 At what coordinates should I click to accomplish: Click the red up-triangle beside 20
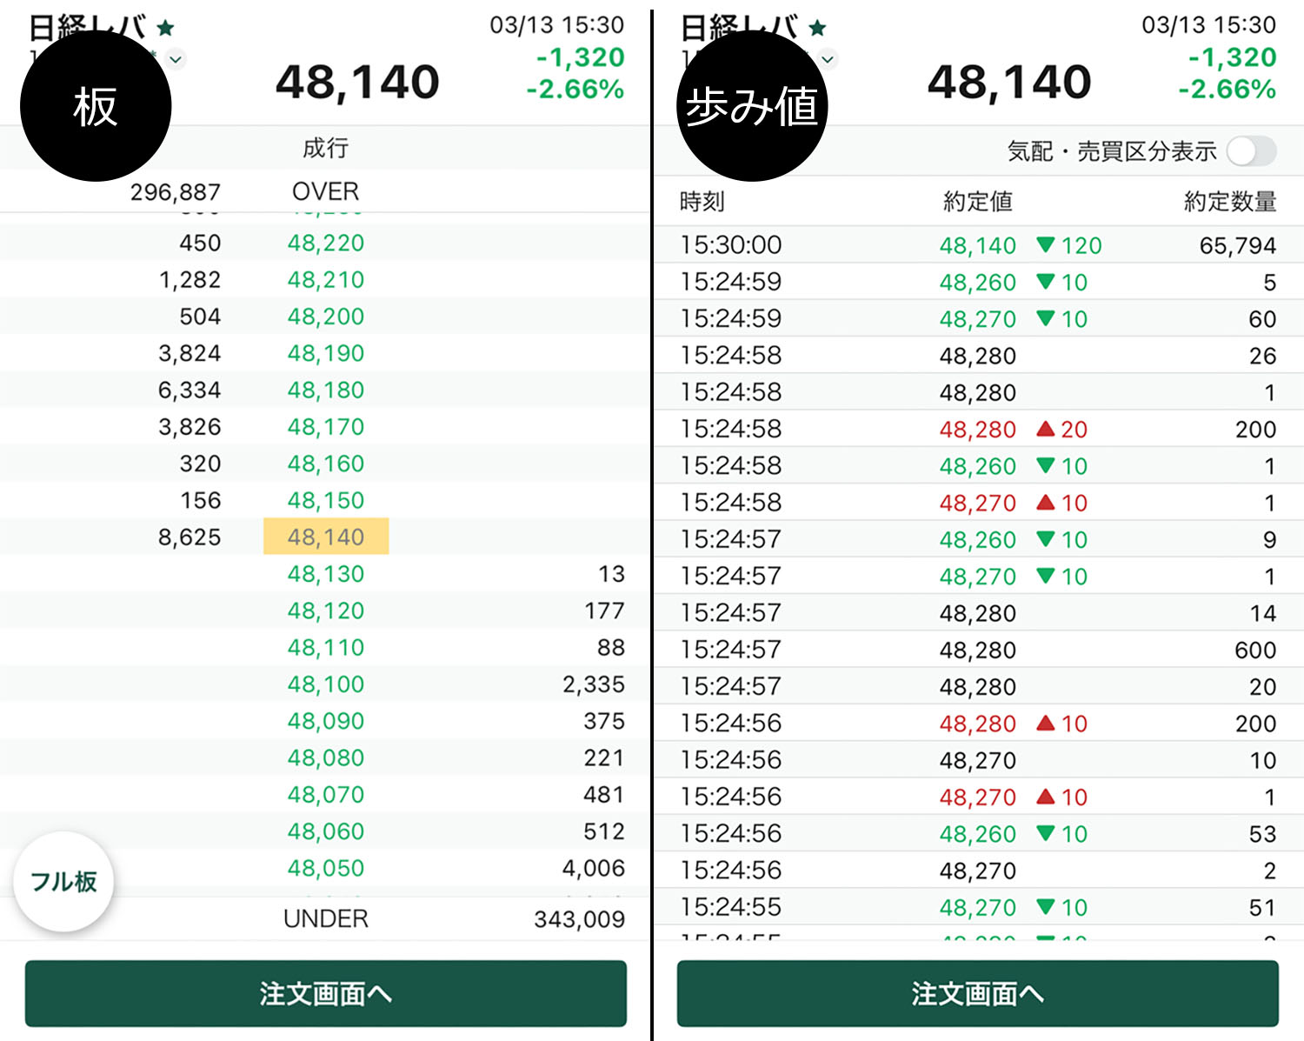pos(1046,429)
